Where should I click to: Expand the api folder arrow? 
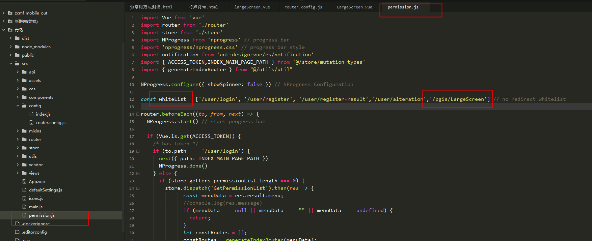pos(18,72)
